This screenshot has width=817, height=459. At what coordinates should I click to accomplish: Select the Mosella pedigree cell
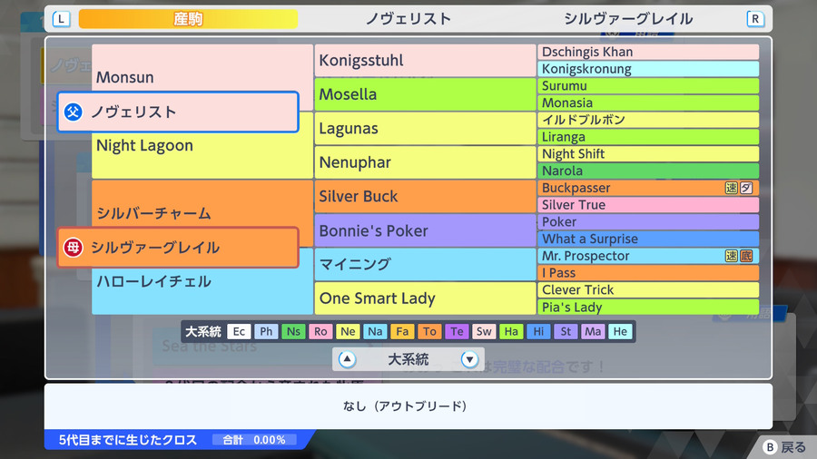pos(425,94)
